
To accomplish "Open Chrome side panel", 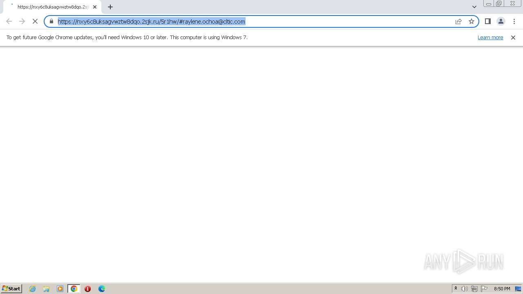I will click(x=488, y=21).
